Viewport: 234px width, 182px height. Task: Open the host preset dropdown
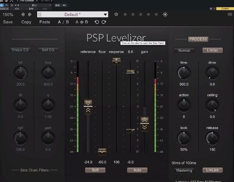[36, 5]
